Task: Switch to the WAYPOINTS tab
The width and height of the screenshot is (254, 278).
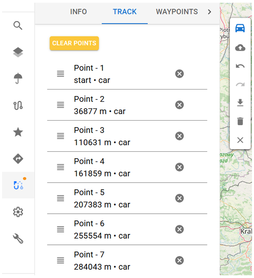Action: [x=177, y=12]
